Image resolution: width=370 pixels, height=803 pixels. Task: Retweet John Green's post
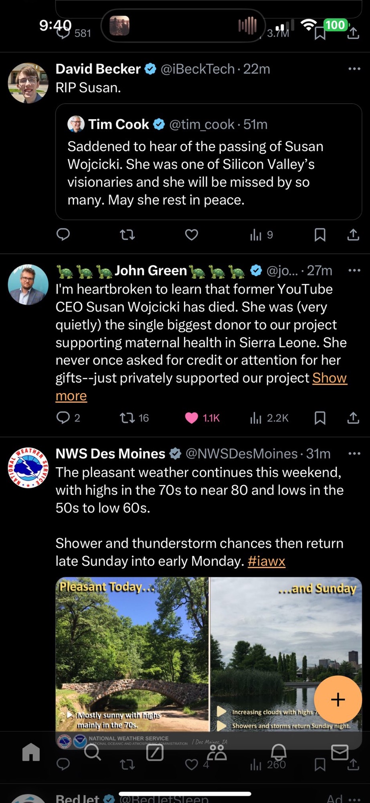coord(127,418)
